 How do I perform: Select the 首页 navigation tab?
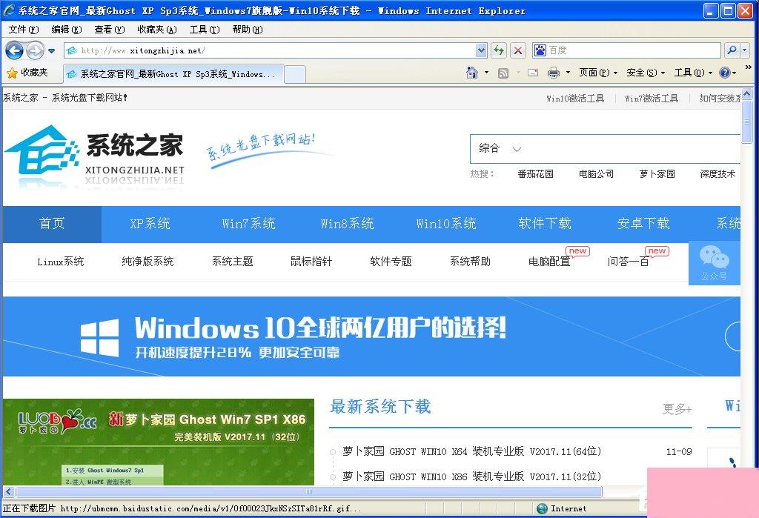52,224
